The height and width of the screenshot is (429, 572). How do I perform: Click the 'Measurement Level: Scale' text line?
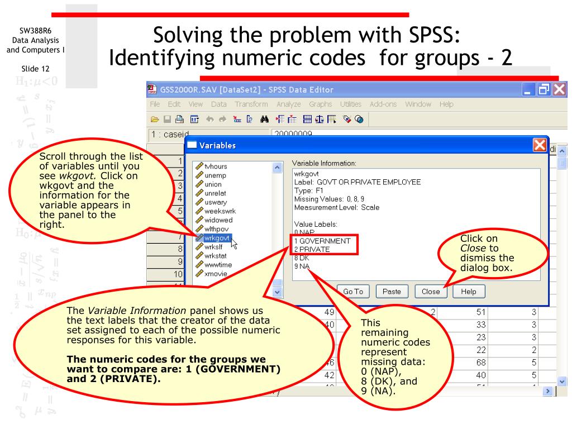pyautogui.click(x=337, y=208)
